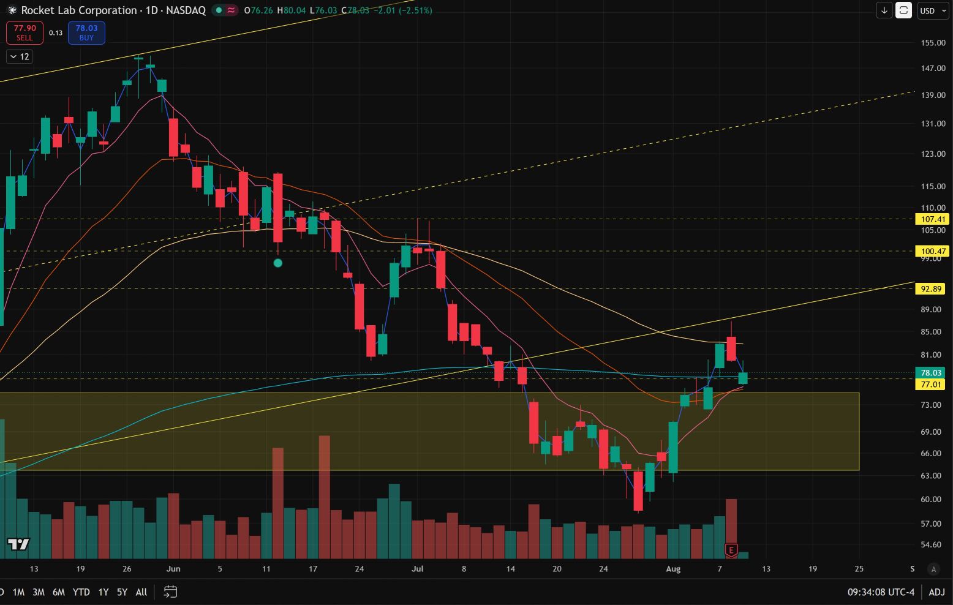
Task: Click the Rocket Lab symbol logo icon
Action: coord(12,10)
